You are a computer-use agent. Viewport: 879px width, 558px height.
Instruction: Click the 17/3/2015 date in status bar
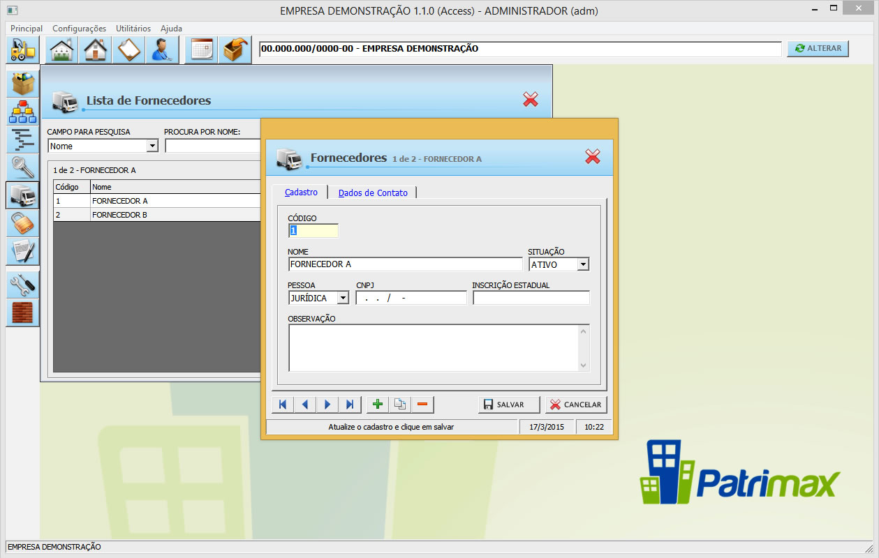[547, 426]
